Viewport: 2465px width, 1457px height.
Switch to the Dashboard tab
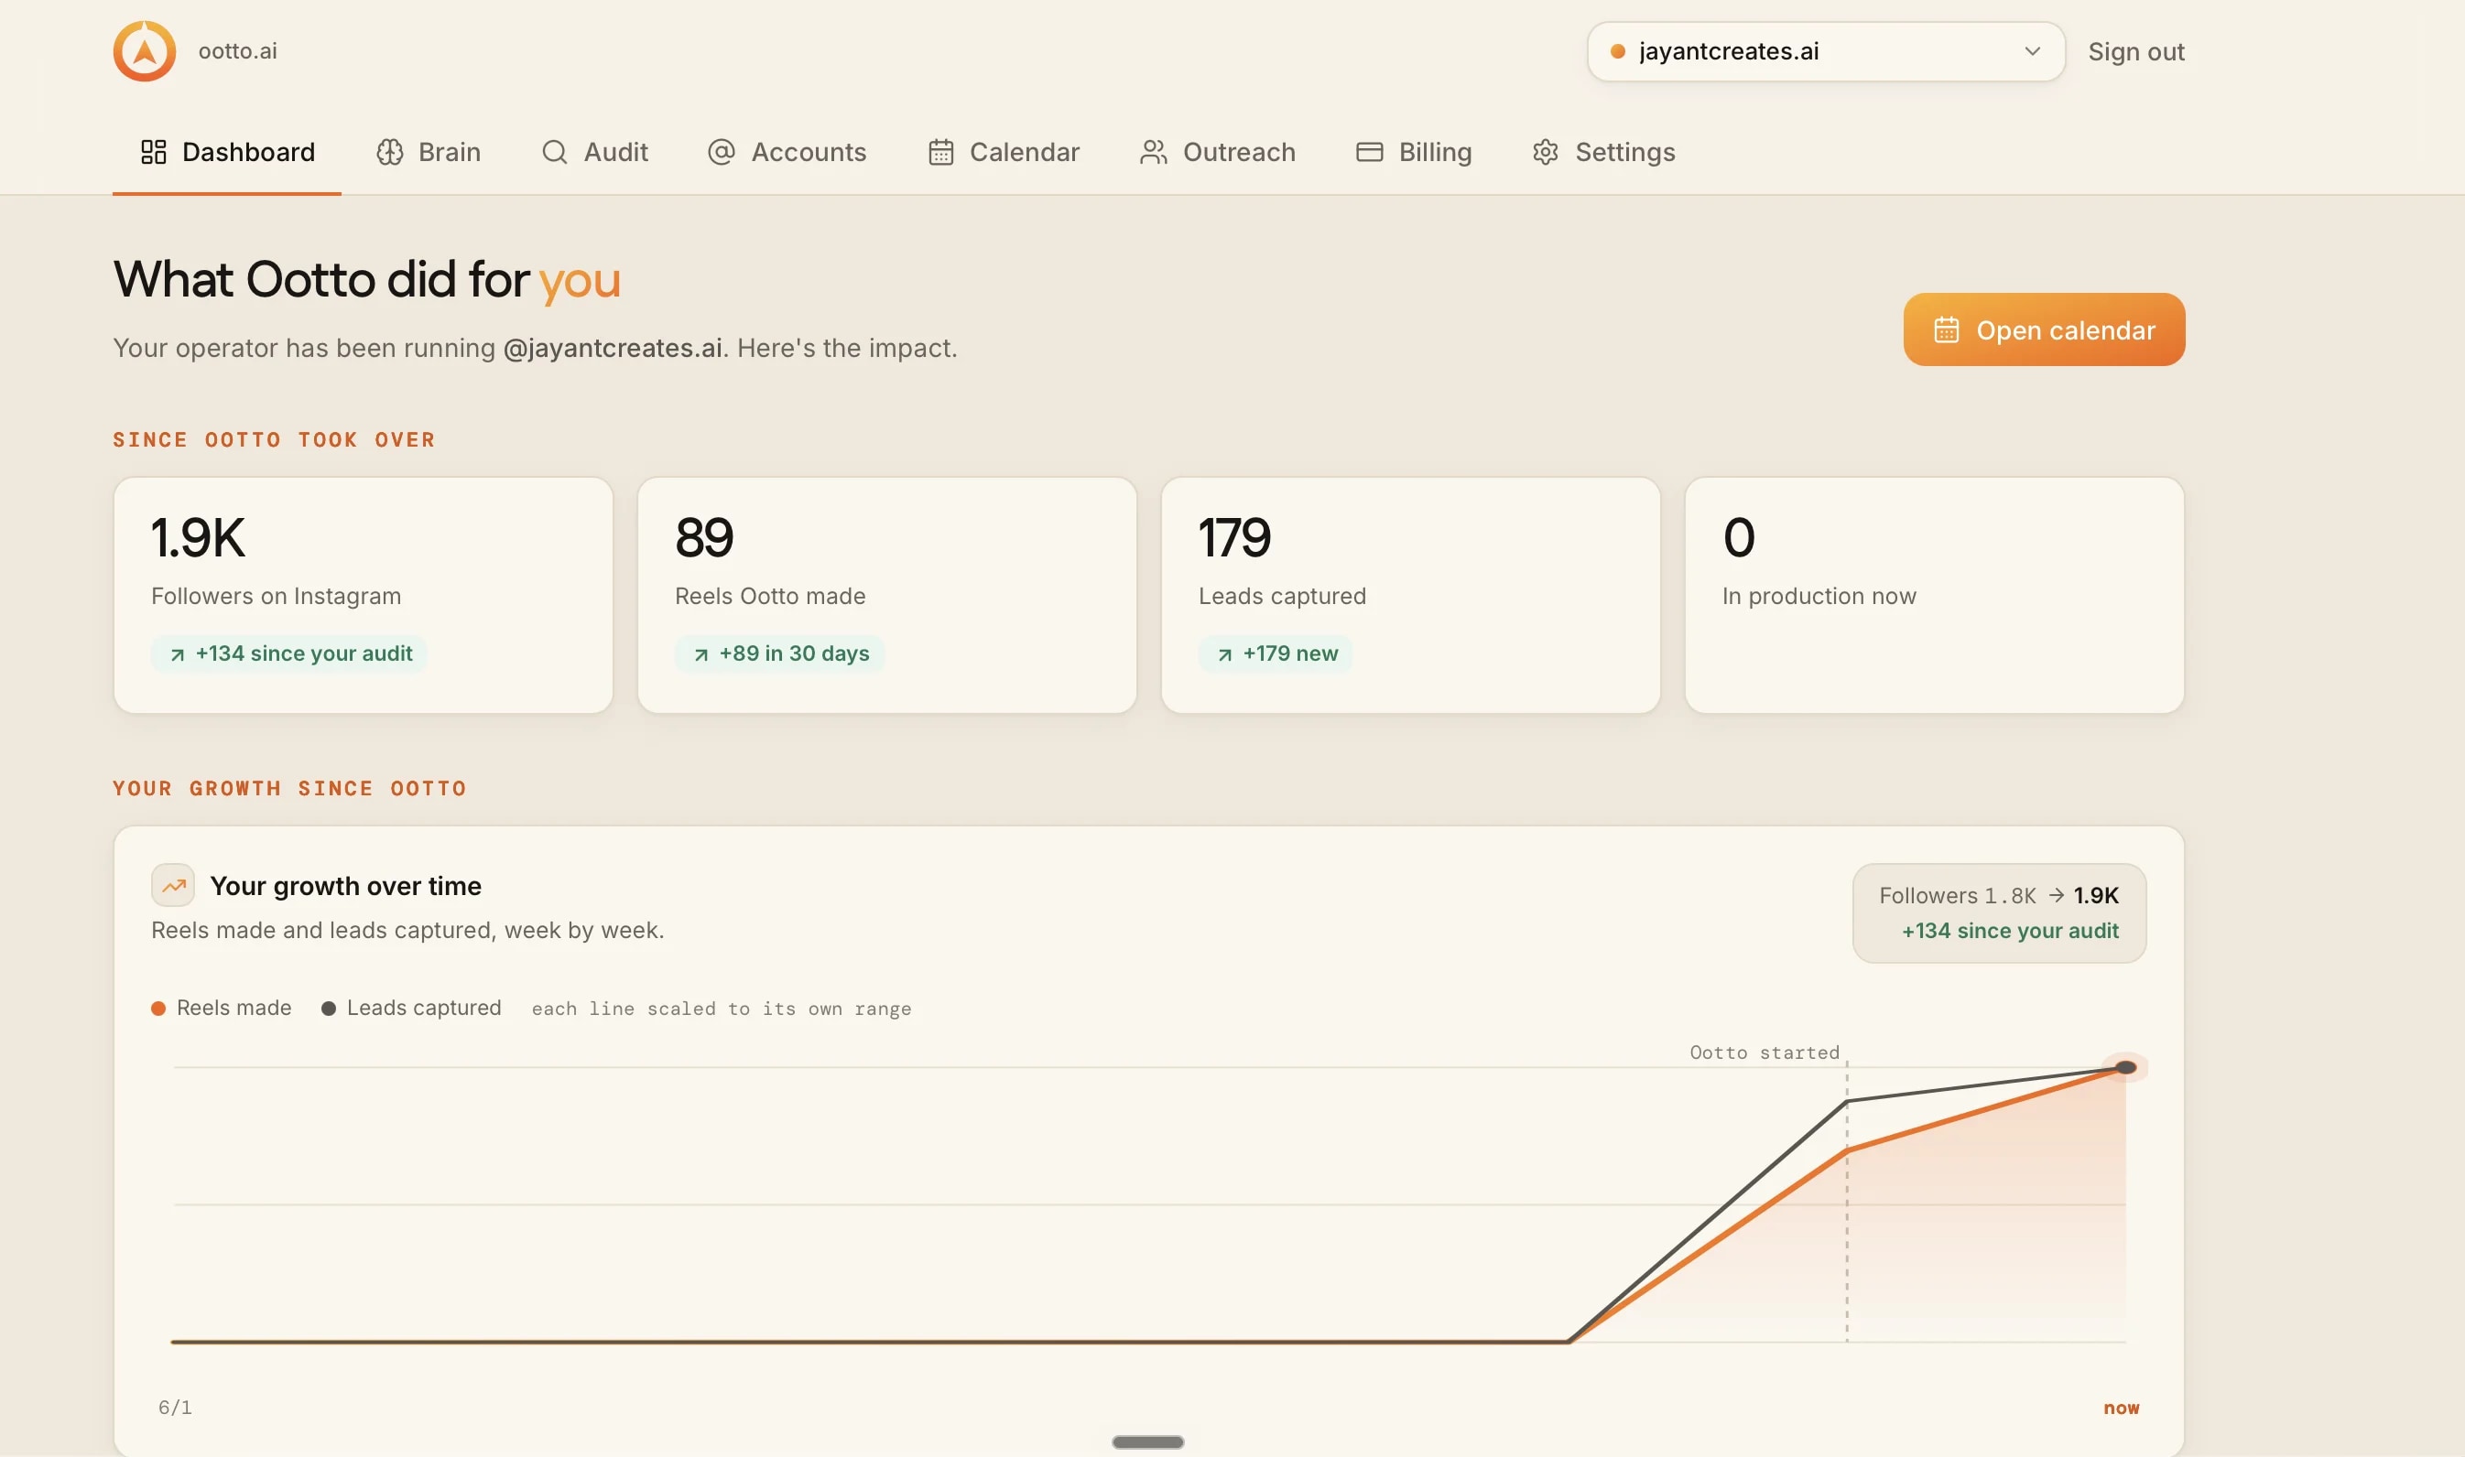pyautogui.click(x=227, y=152)
